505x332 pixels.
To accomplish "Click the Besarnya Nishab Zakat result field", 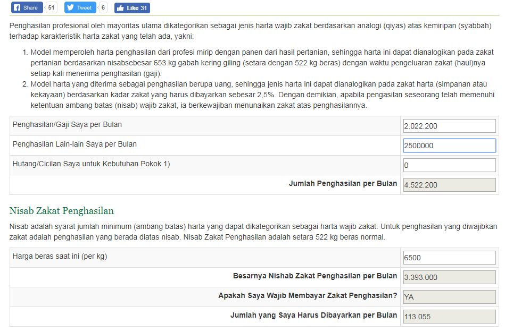I will coord(449,277).
